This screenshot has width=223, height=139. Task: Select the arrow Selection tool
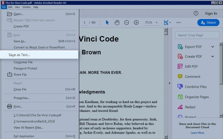point(107,23)
